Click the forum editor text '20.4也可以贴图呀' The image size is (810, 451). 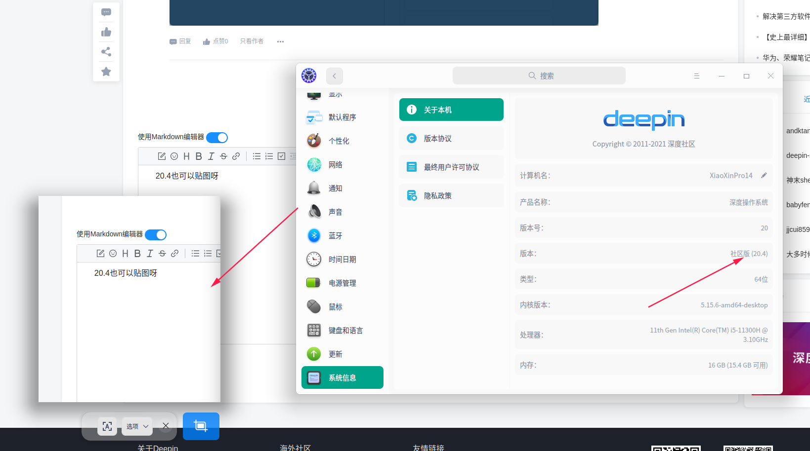coord(187,176)
